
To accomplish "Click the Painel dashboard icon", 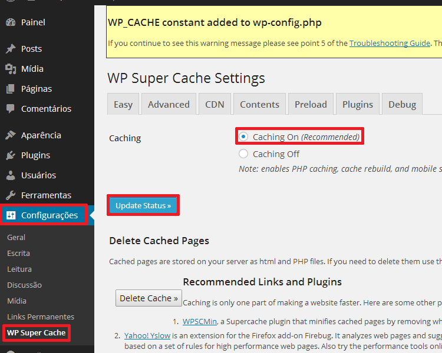I will (11, 22).
